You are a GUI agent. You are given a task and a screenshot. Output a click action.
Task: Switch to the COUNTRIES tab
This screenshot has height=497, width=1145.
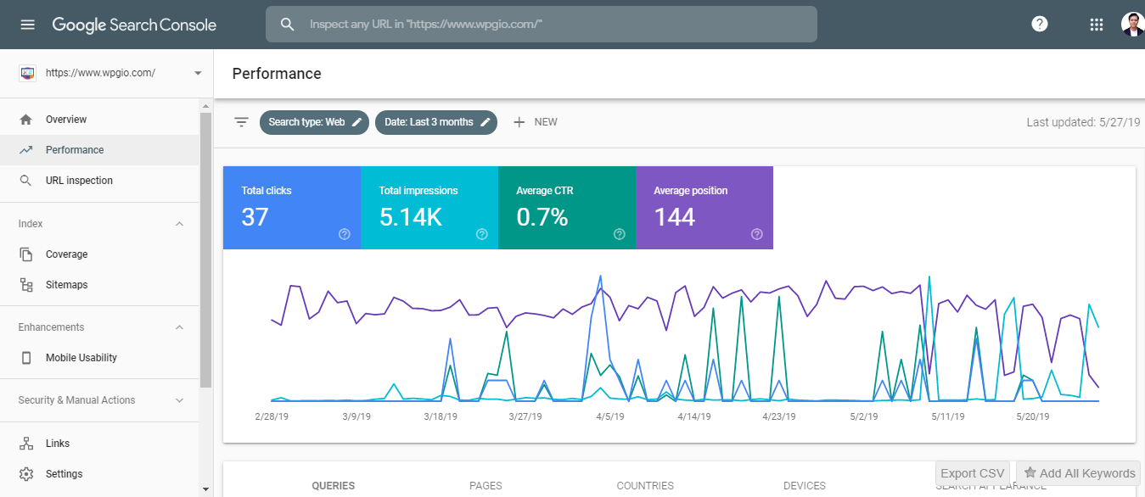tap(645, 486)
